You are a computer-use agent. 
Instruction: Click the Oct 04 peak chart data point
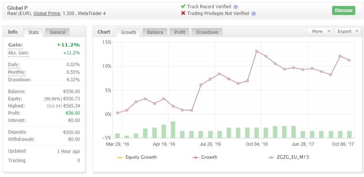(257, 51)
